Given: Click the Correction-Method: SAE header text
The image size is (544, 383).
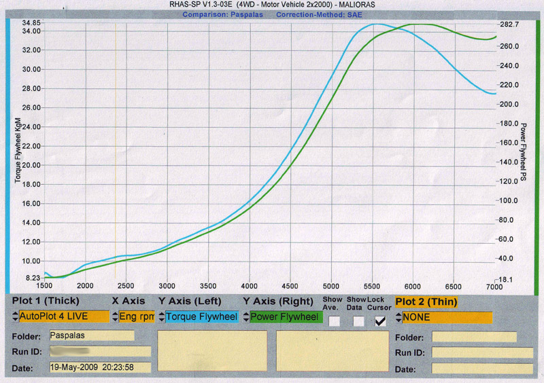Looking at the screenshot, I should tap(319, 15).
